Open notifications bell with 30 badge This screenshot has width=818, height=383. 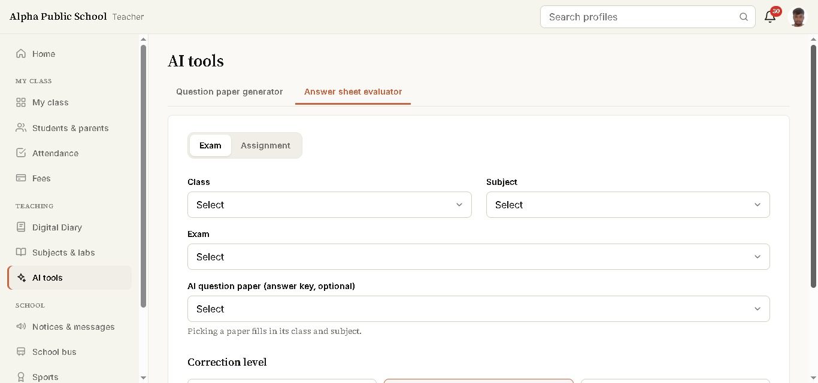770,17
